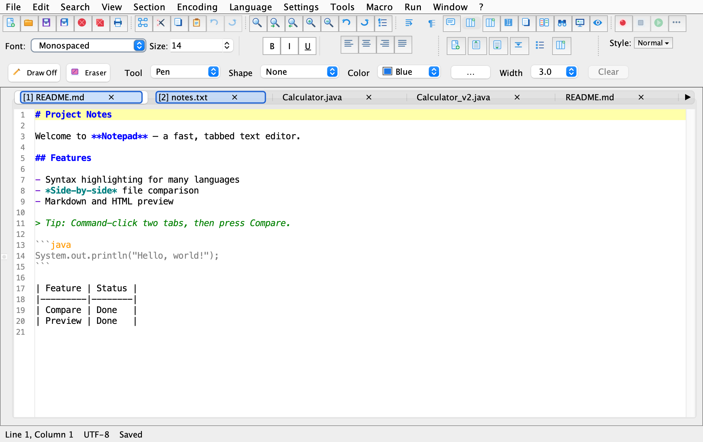The image size is (703, 442).
Task: Toggle Bold formatting
Action: [x=272, y=46]
